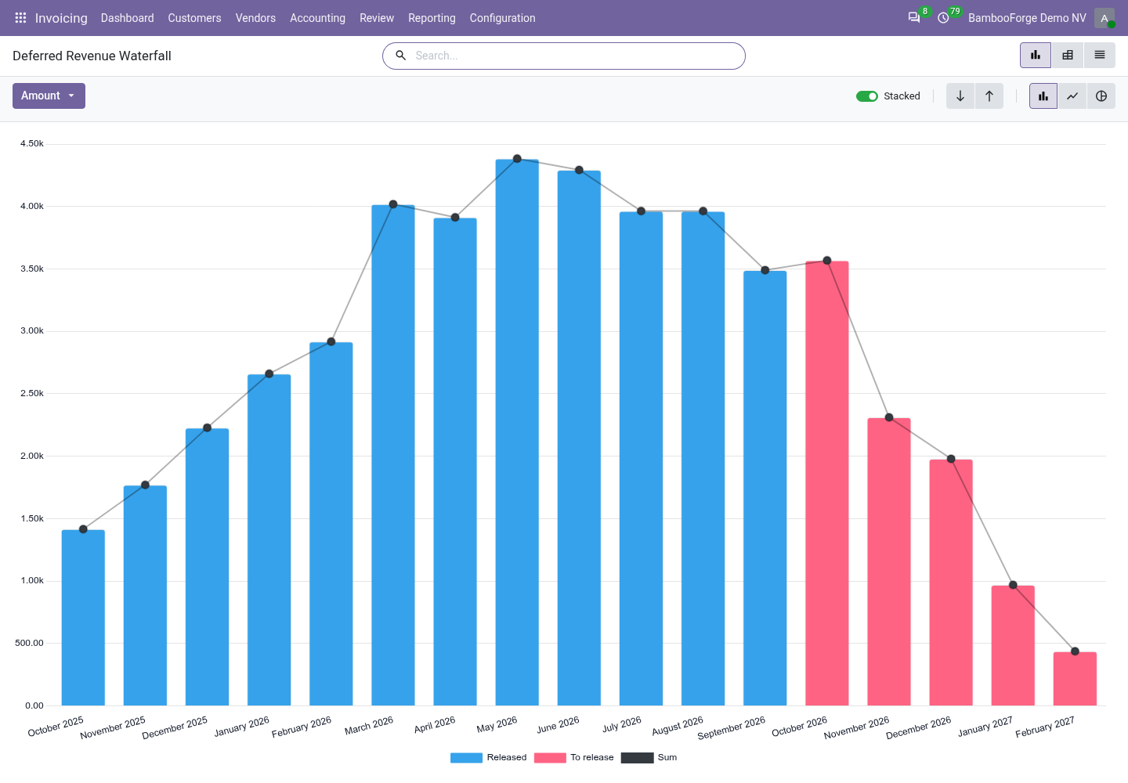Screen dimensions: 1128x783
Task: Switch to graph view
Action: click(x=1036, y=56)
